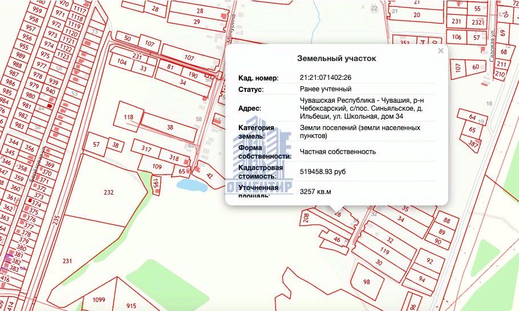The height and width of the screenshot is (311, 519).
Task: Select cadastral number 21:21:071402:26 value
Action: pyautogui.click(x=325, y=78)
